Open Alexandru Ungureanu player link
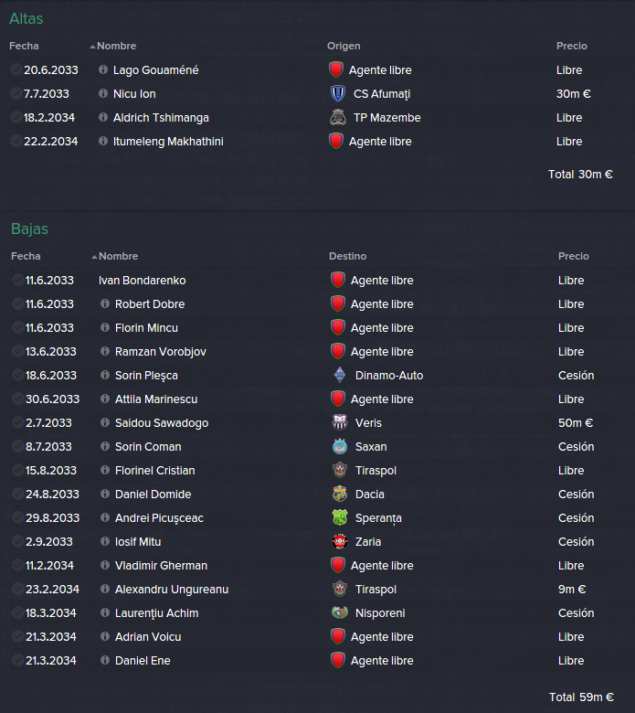Image resolution: width=635 pixels, height=713 pixels. [172, 590]
